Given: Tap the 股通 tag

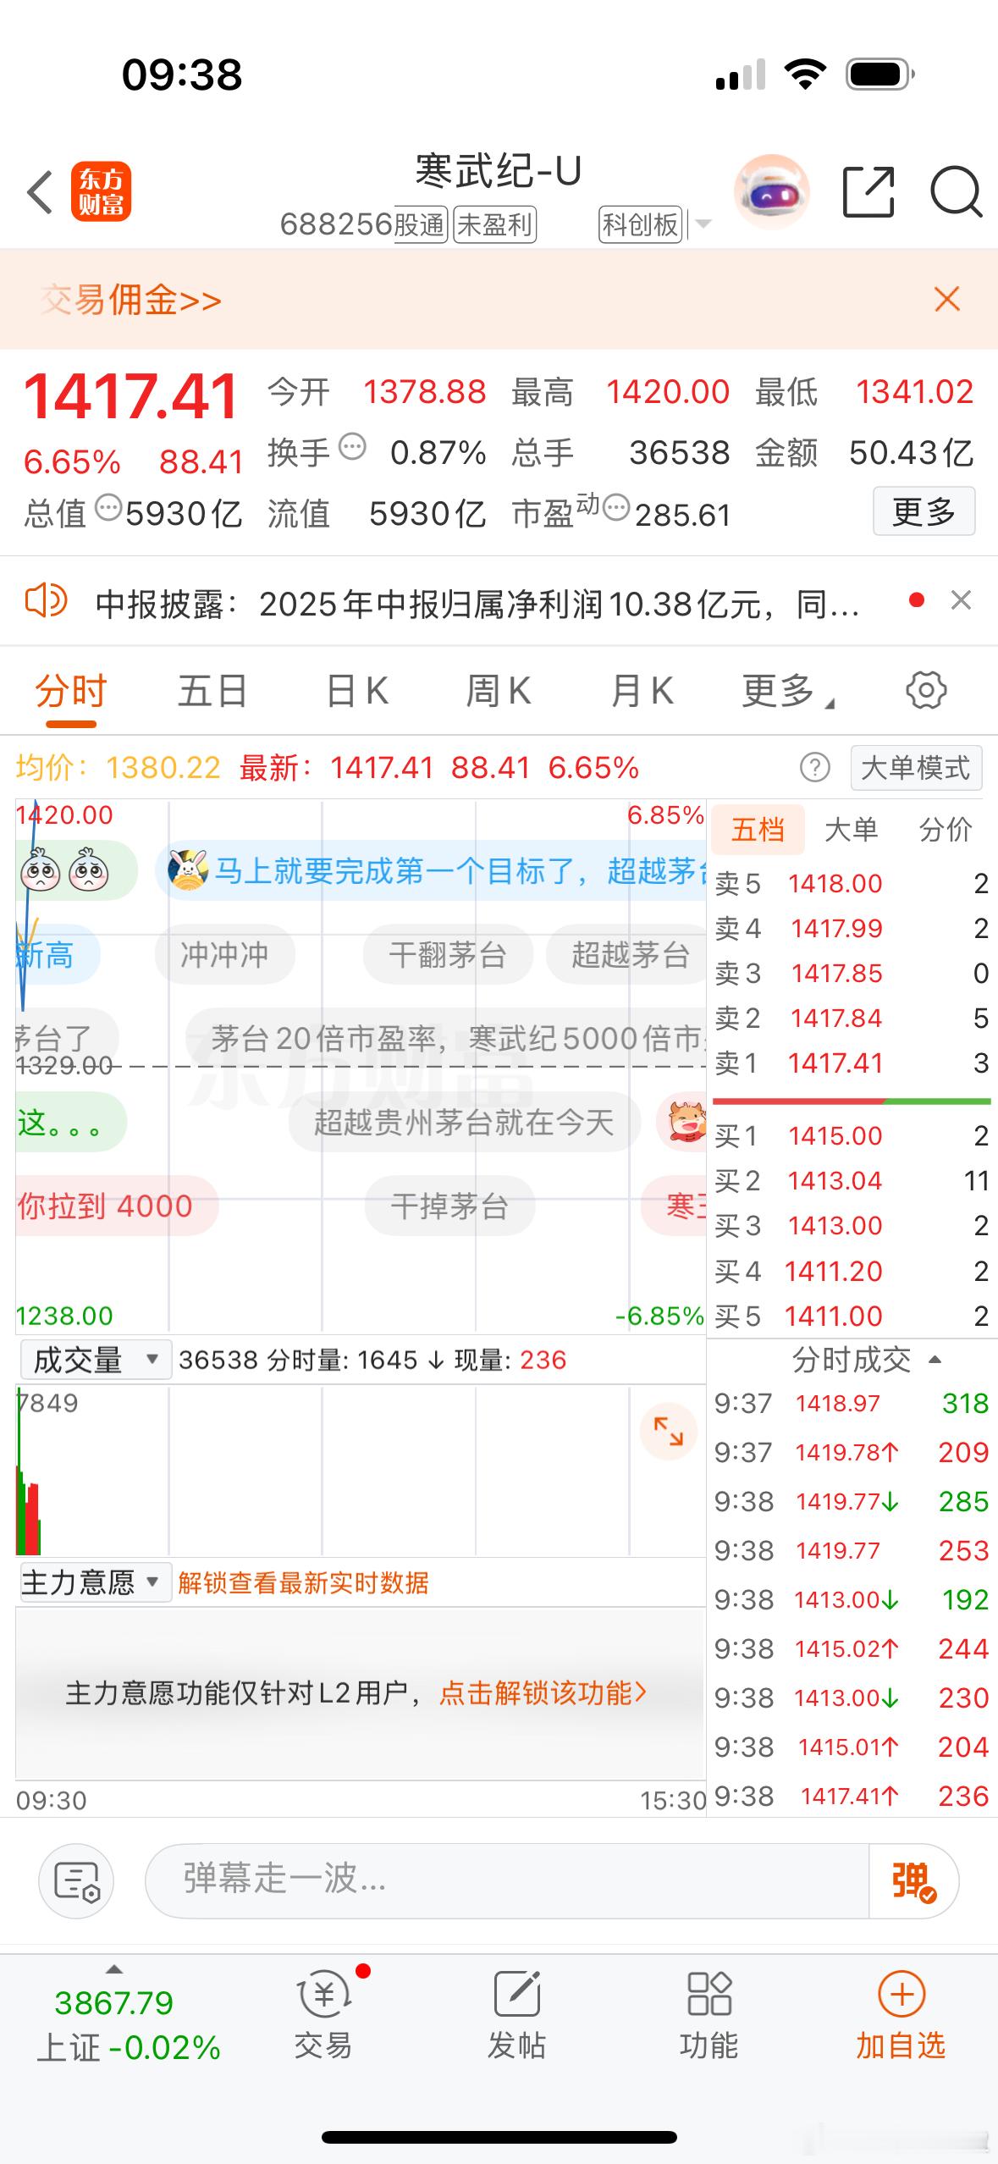Looking at the screenshot, I should [x=421, y=224].
